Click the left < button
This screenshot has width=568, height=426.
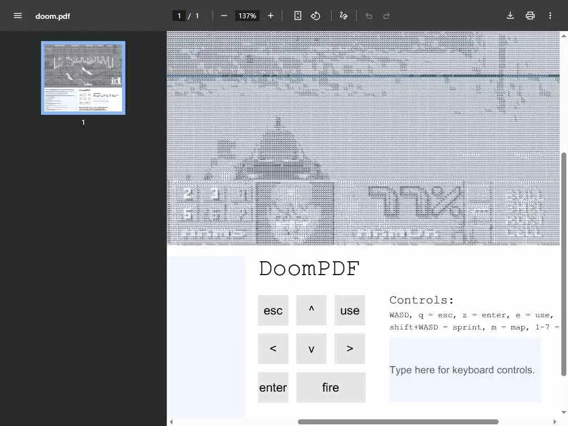[273, 348]
